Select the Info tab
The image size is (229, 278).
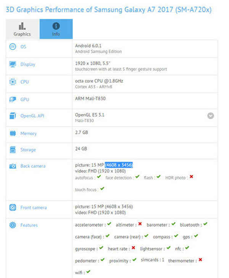(x=56, y=29)
